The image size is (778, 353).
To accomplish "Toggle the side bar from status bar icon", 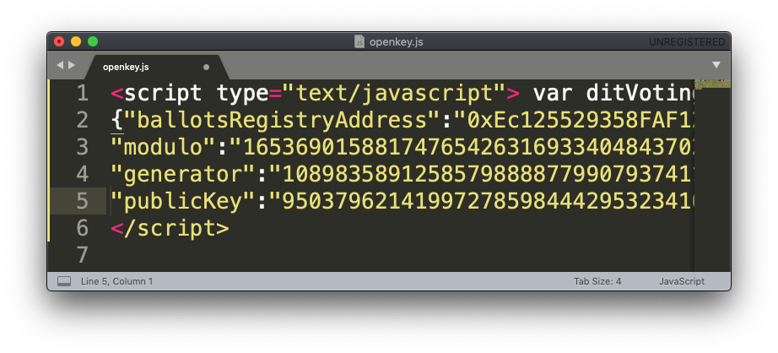I will coord(64,281).
